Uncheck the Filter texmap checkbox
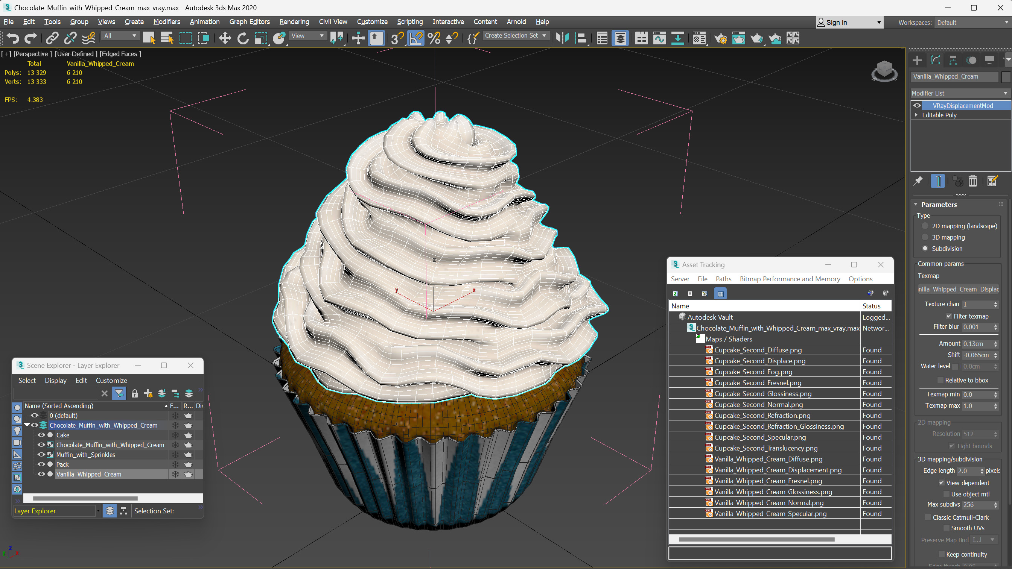The image size is (1012, 569). [x=949, y=316]
